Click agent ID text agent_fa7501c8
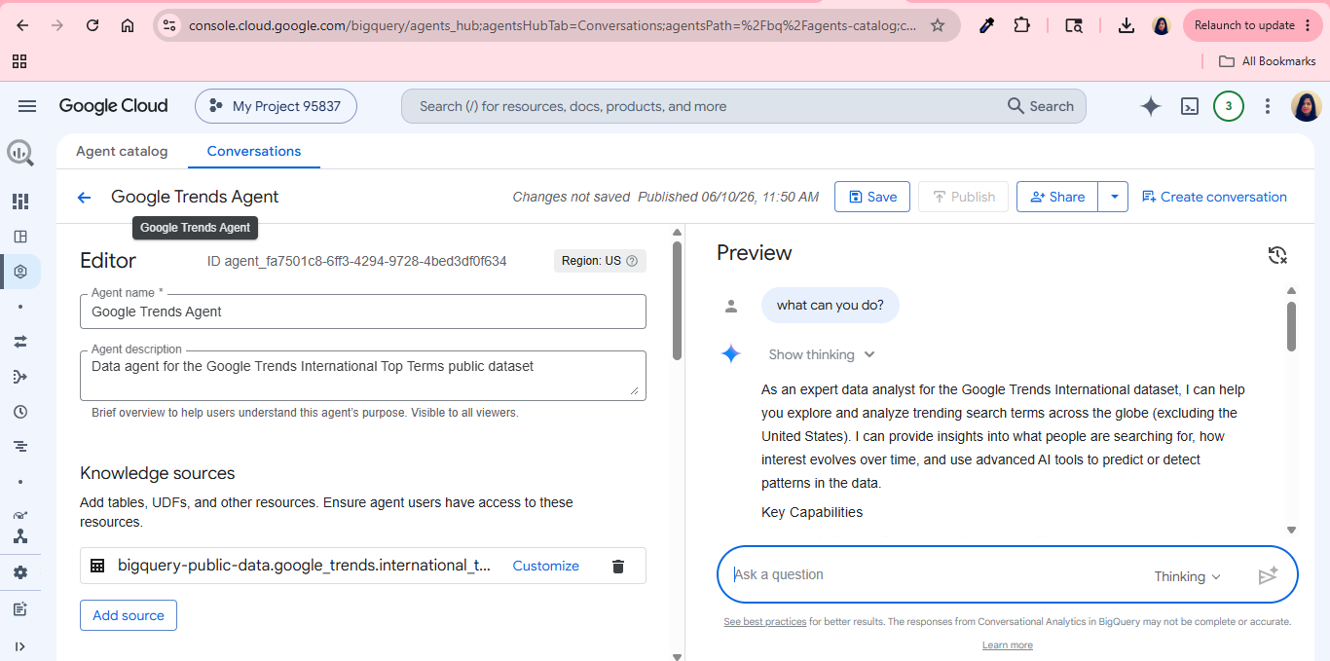 [356, 261]
